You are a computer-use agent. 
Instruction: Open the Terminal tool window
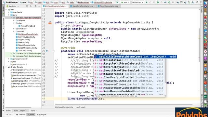coord(20,114)
